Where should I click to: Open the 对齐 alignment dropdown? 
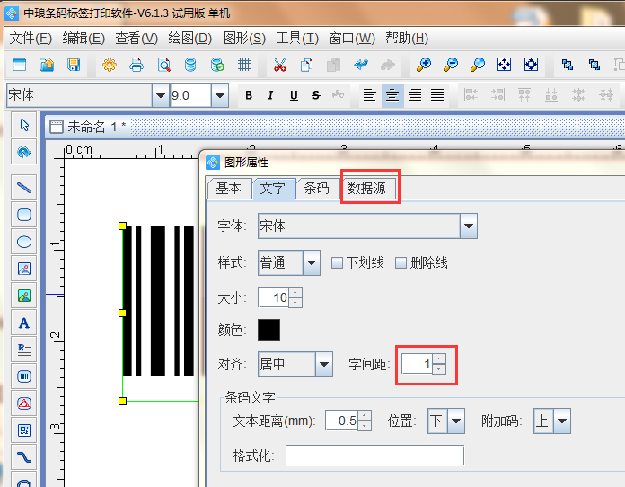pyautogui.click(x=324, y=365)
